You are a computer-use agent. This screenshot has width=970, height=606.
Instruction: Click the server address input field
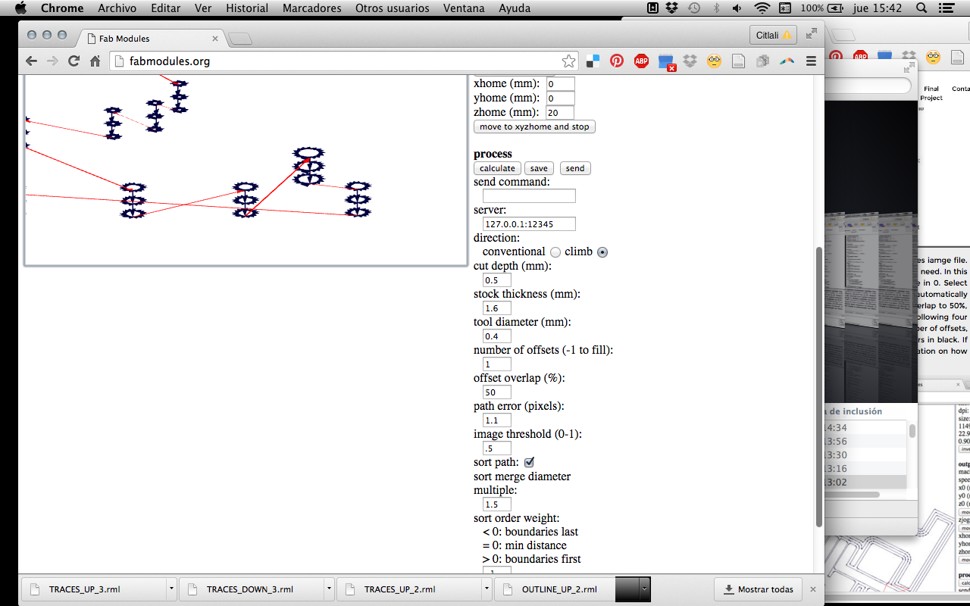(x=529, y=224)
